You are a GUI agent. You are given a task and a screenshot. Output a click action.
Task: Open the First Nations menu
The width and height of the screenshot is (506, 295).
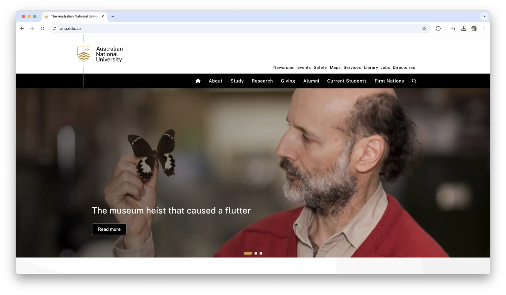coord(389,81)
